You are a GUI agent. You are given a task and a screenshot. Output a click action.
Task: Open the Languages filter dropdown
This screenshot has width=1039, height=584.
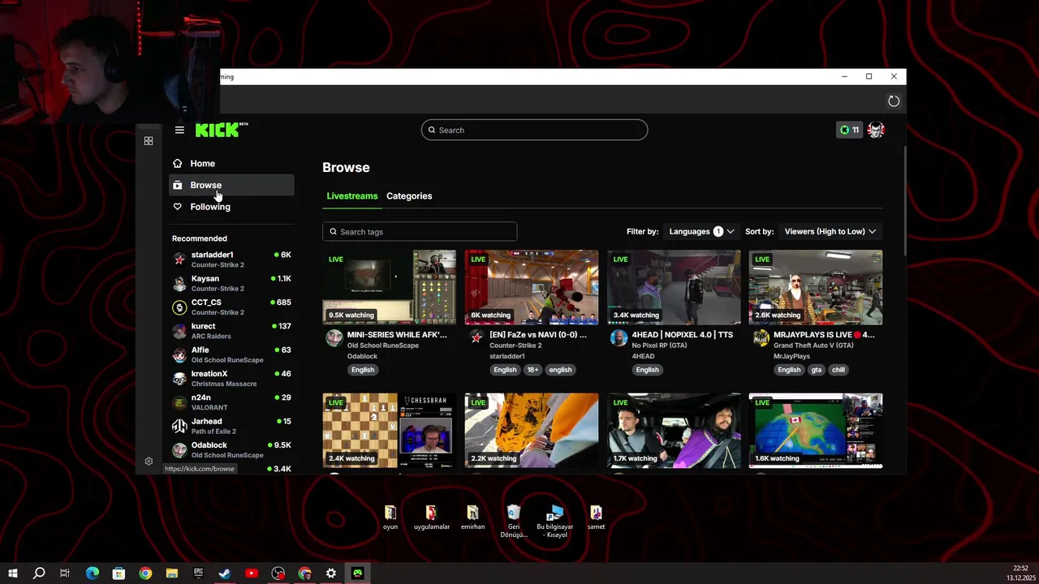701,231
